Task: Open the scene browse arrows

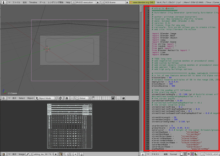Action: pos(103,3)
